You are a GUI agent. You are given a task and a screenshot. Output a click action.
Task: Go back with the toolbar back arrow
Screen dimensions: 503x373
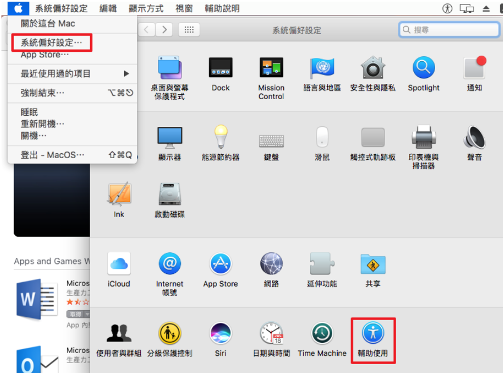[146, 30]
